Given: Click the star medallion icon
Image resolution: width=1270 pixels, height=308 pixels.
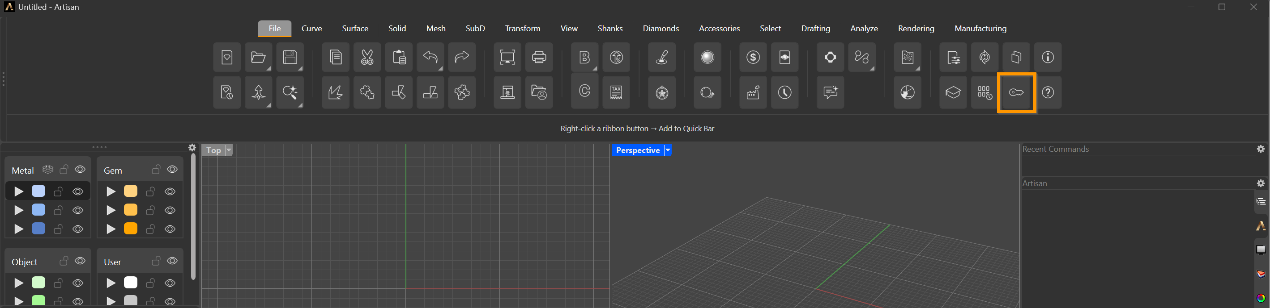Looking at the screenshot, I should pos(661,92).
